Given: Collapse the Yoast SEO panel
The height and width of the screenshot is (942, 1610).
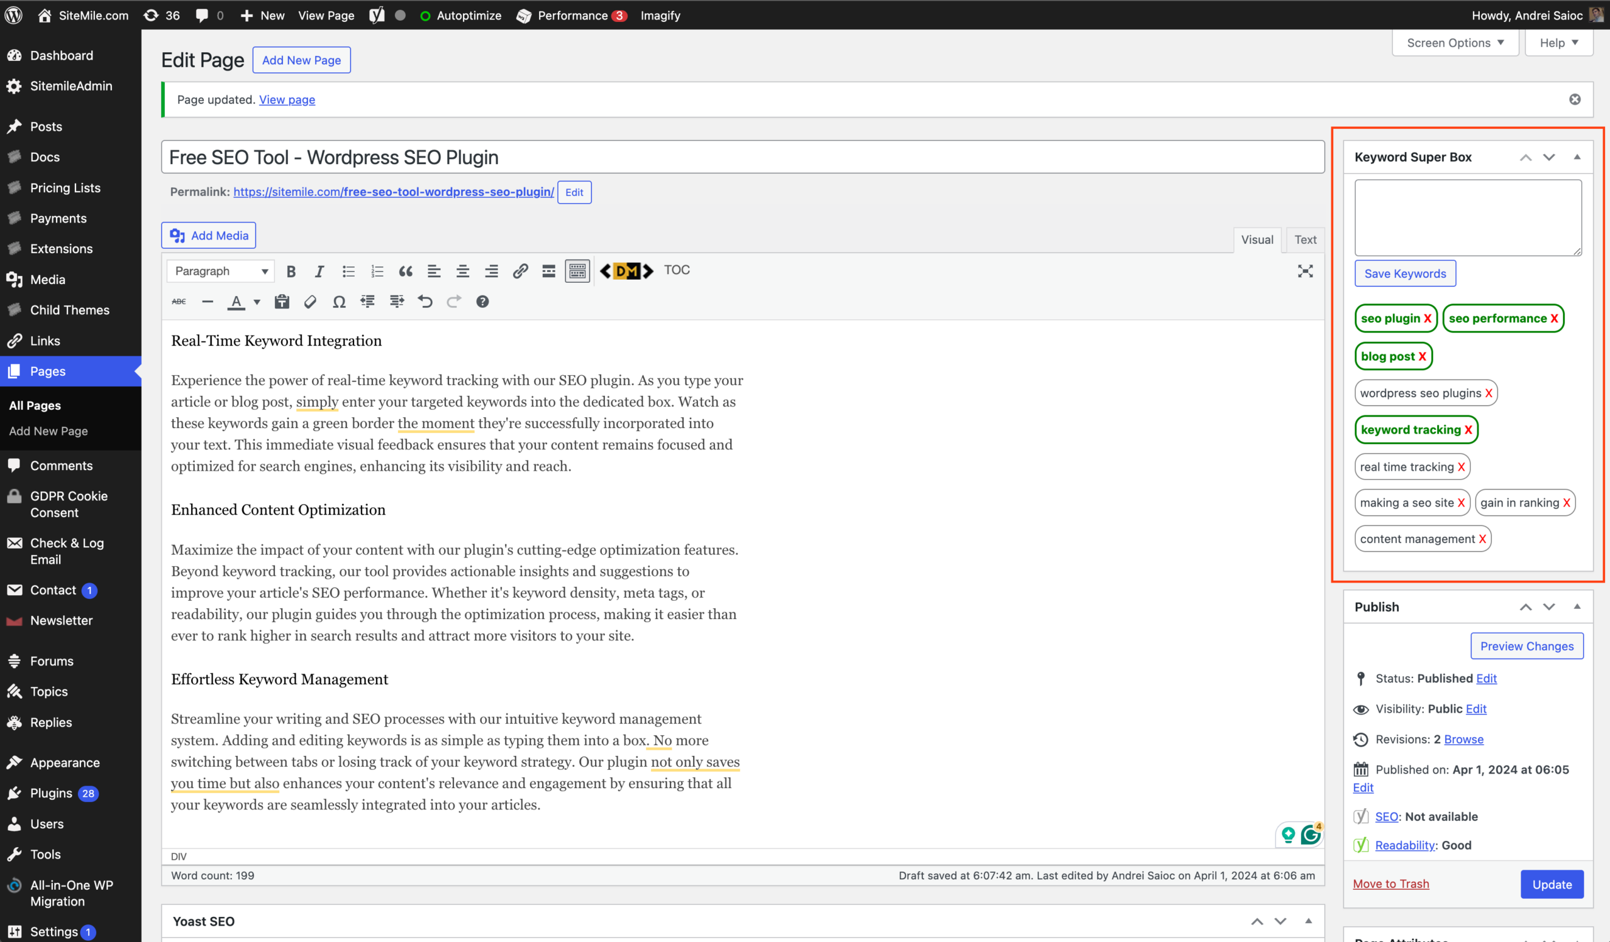Looking at the screenshot, I should coord(1307,921).
